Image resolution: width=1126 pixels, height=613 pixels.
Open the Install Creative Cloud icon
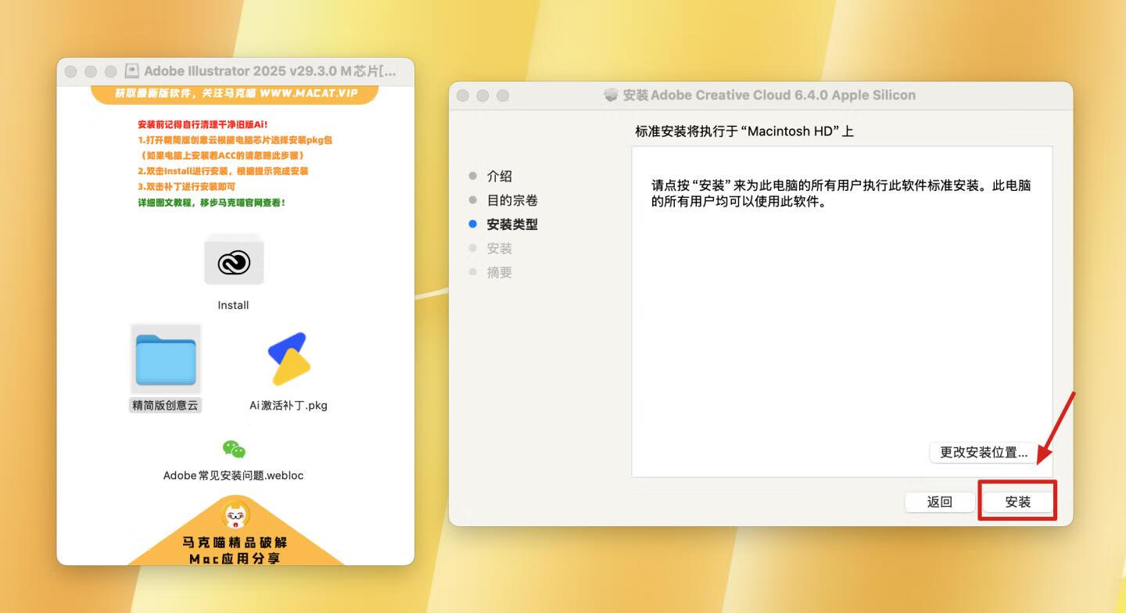[234, 262]
